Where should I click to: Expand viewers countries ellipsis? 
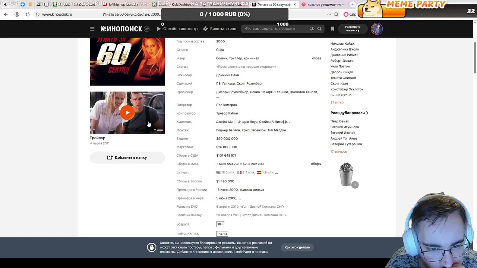tap(277, 173)
